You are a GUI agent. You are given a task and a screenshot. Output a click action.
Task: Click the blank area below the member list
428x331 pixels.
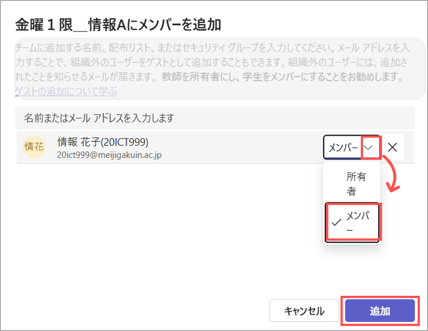(167, 226)
